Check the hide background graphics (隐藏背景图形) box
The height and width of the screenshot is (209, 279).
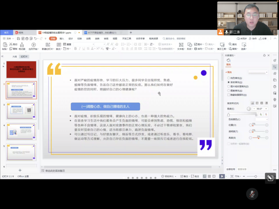[x=228, y=95]
